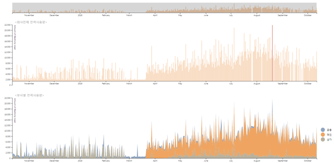Click the red highlighted bar in company-wide chart

point(272,53)
